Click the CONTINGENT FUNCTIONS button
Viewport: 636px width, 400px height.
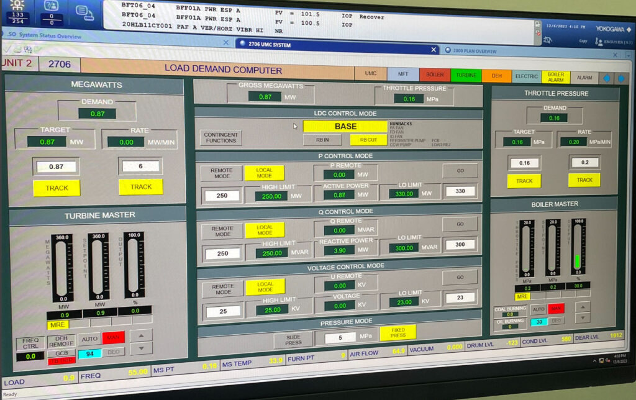[x=221, y=138]
